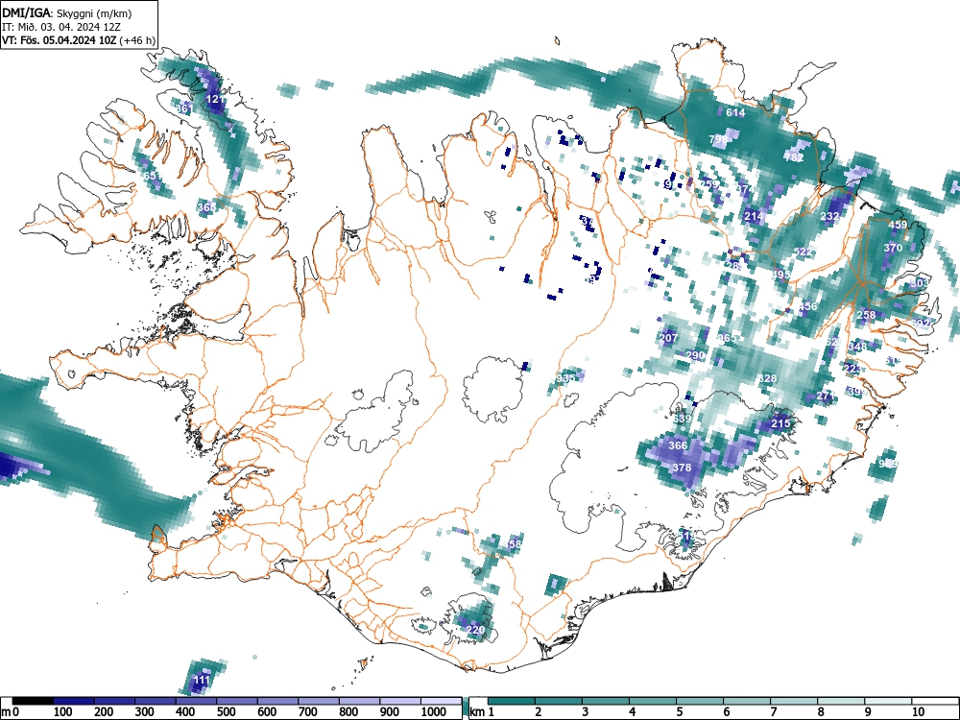The image size is (960, 720).
Task: Click the visibility value 495 on map
Action: click(x=780, y=275)
